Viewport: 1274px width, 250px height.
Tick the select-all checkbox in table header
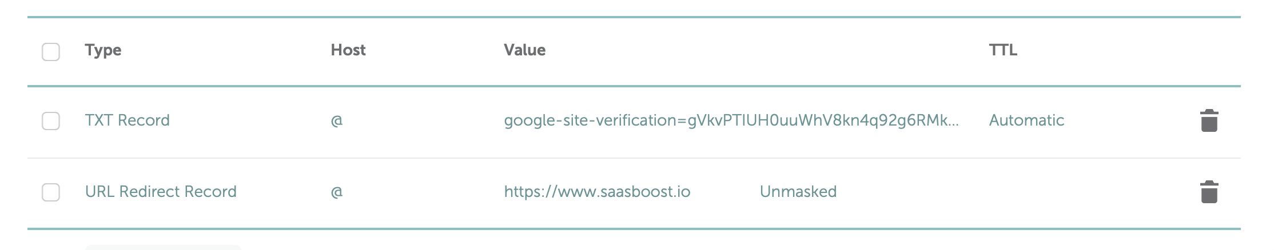click(51, 51)
